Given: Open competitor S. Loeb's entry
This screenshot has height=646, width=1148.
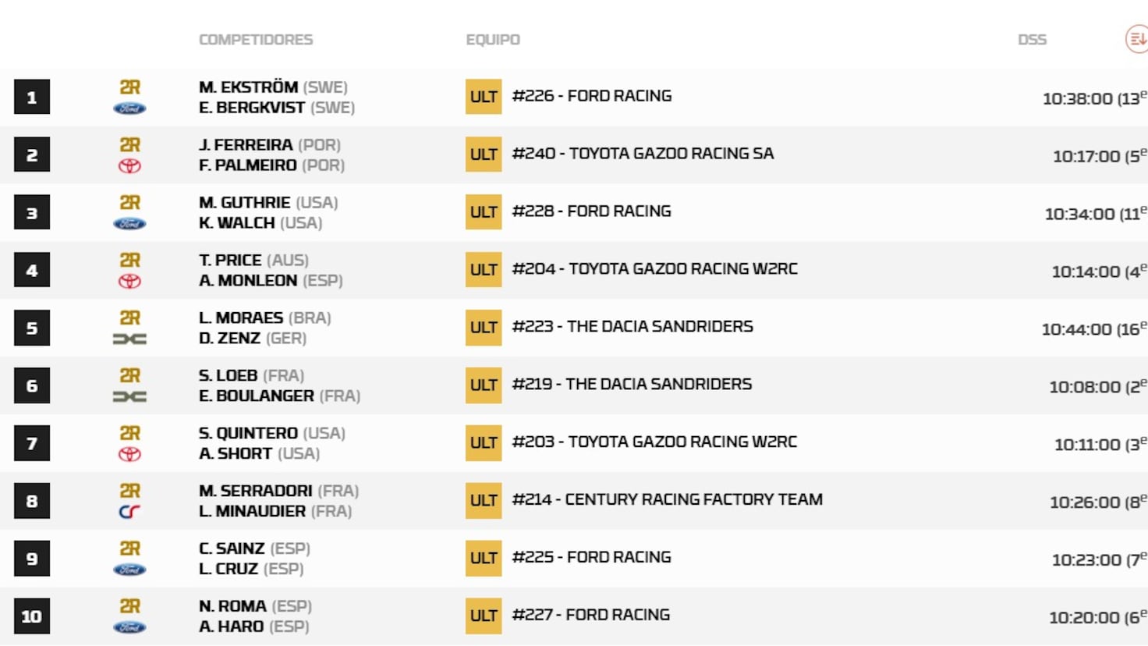Looking at the screenshot, I should 229,376.
